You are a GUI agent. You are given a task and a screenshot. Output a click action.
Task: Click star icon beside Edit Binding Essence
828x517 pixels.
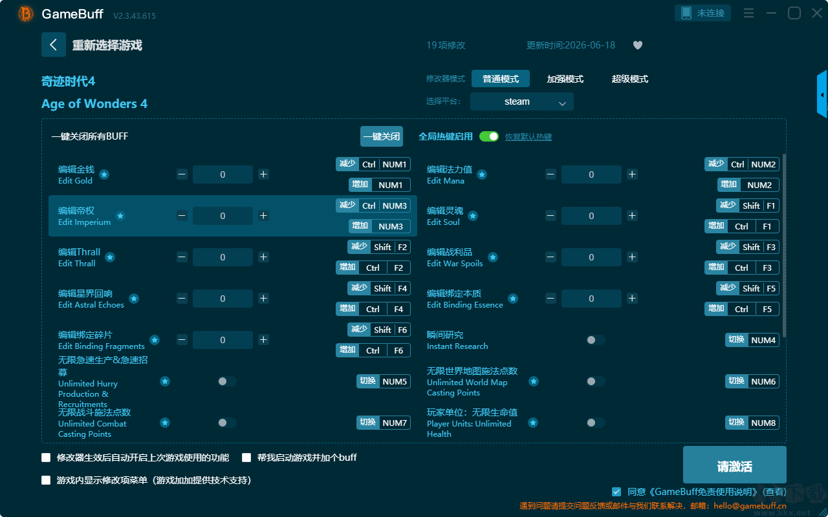click(513, 299)
